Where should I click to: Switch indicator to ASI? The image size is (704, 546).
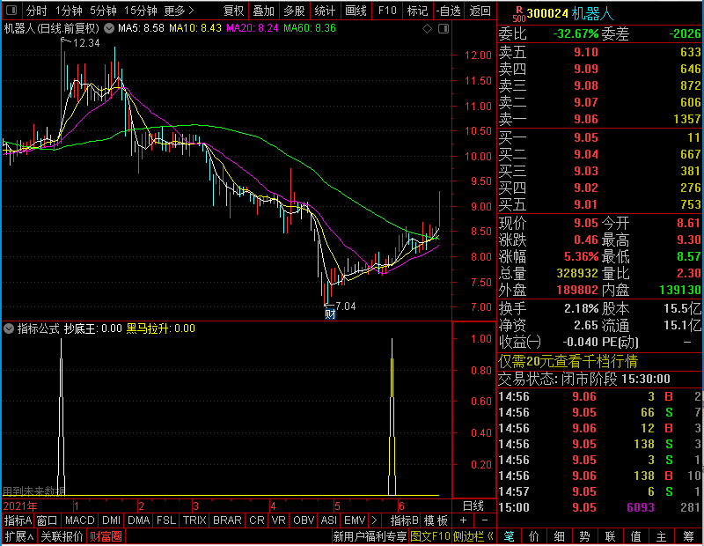(x=328, y=520)
